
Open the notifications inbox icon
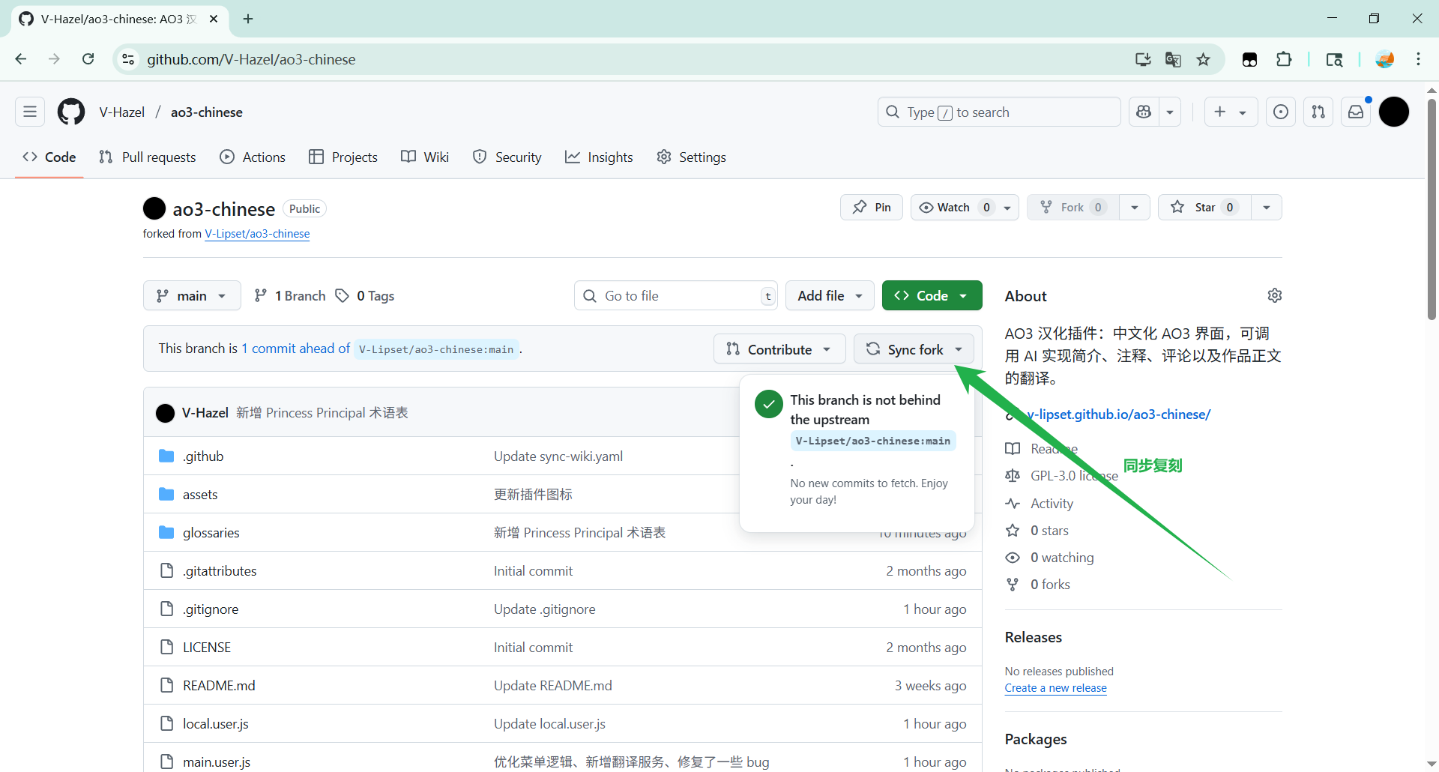click(x=1356, y=112)
